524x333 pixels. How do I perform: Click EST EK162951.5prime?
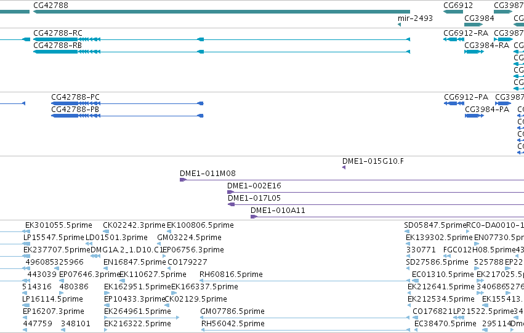(107, 293)
